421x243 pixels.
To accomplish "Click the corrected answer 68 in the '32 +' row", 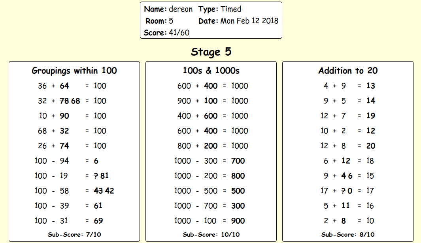I will click(76, 101).
